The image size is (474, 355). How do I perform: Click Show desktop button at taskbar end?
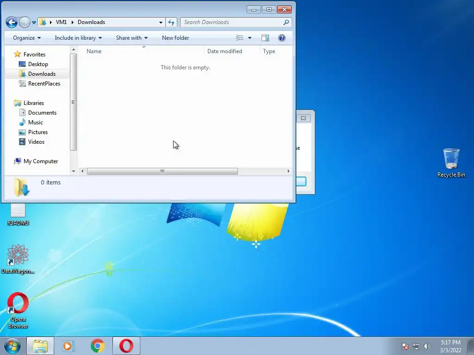pos(471,346)
